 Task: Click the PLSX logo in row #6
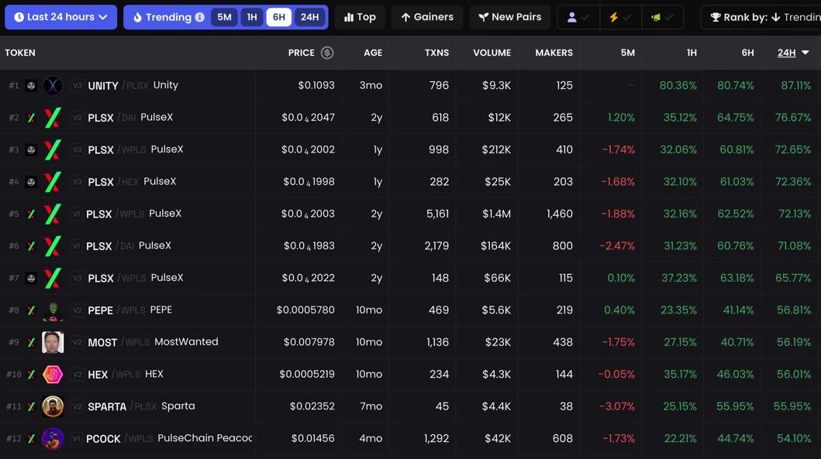53,245
